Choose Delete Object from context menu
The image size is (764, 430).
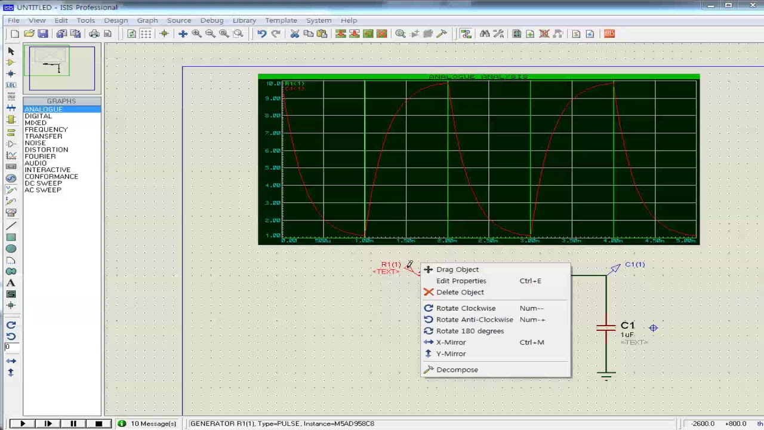click(495, 292)
